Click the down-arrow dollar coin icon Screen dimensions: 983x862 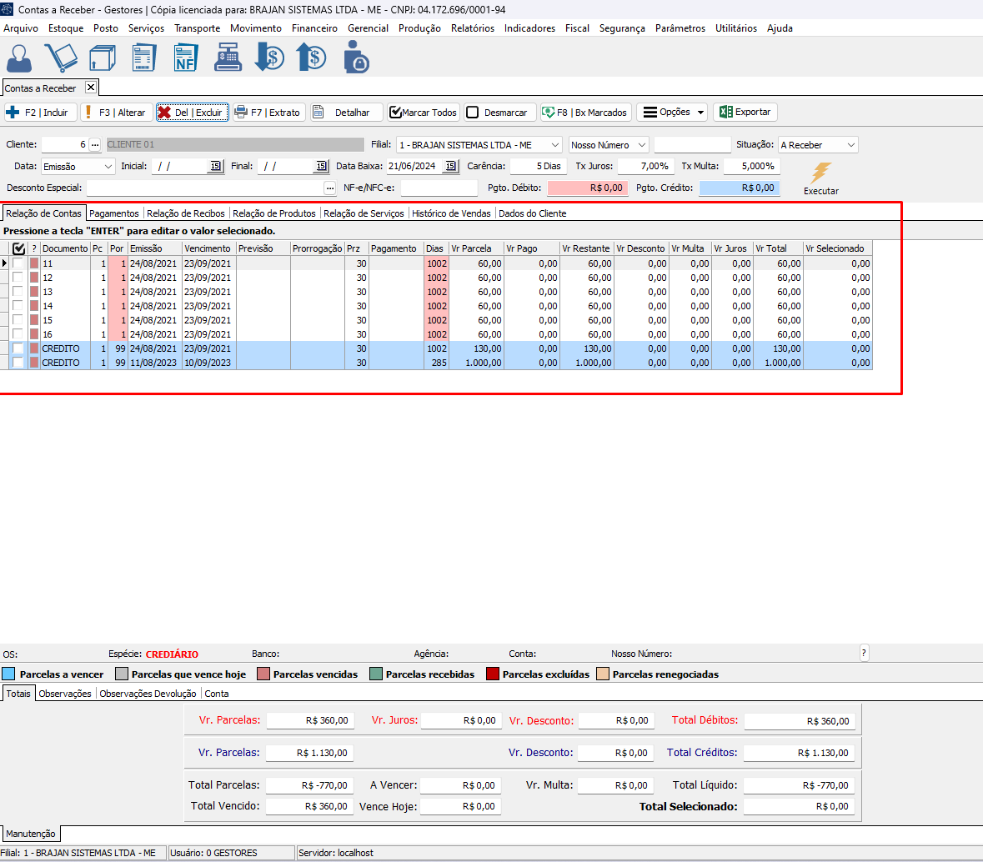coord(269,58)
